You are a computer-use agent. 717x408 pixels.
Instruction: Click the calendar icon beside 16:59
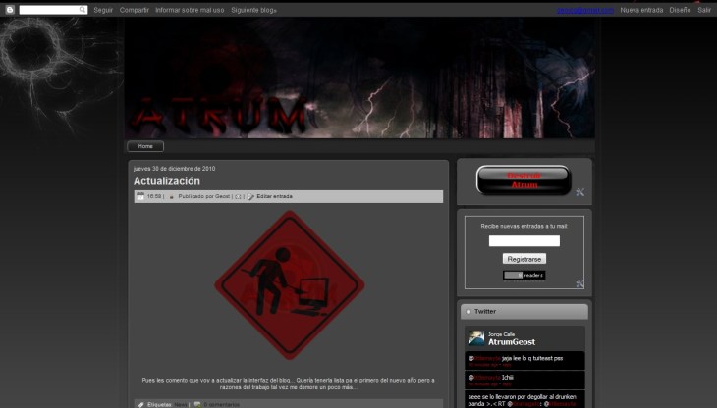coord(140,196)
